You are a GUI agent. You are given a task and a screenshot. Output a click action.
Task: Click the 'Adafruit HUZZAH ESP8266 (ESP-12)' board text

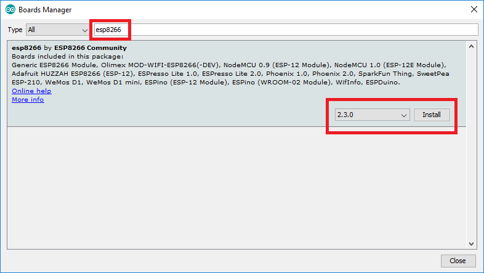click(73, 74)
